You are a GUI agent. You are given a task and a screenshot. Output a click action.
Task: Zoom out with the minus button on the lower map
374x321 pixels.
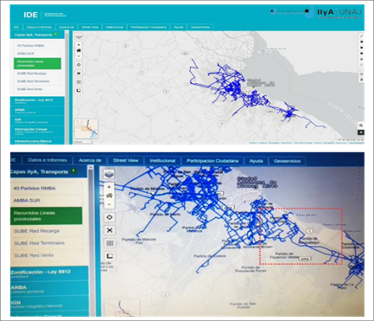pyautogui.click(x=109, y=204)
